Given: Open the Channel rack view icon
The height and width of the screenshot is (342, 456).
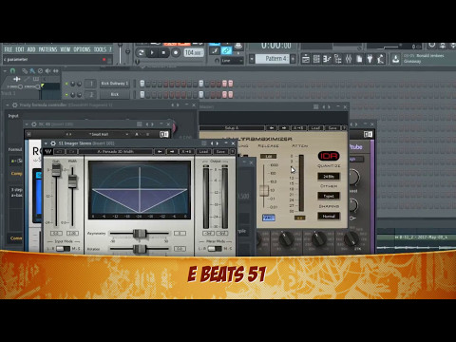Looking at the screenshot, I should pyautogui.click(x=316, y=59).
